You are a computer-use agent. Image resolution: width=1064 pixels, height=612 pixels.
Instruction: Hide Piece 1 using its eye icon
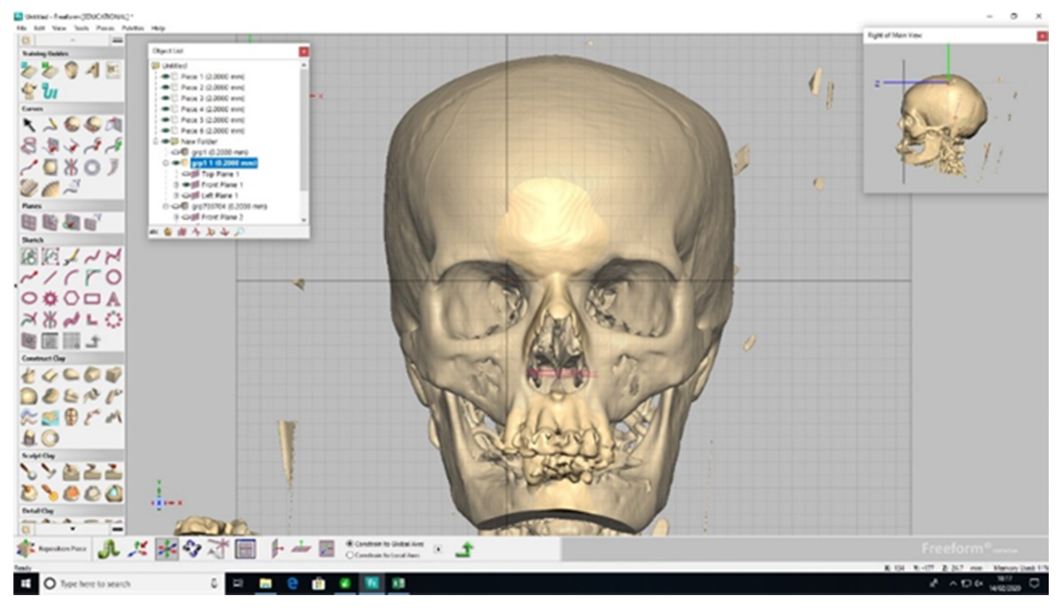[x=166, y=77]
